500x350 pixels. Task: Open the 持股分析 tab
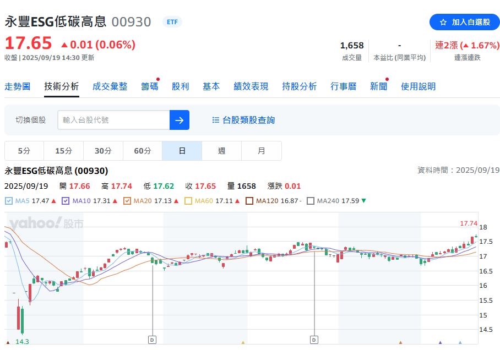299,86
